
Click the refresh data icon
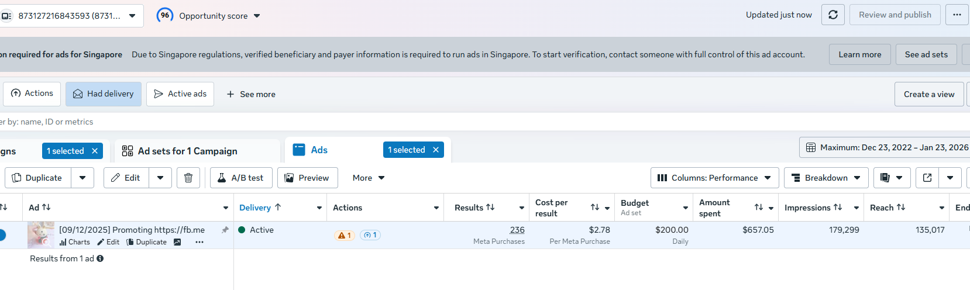(833, 15)
